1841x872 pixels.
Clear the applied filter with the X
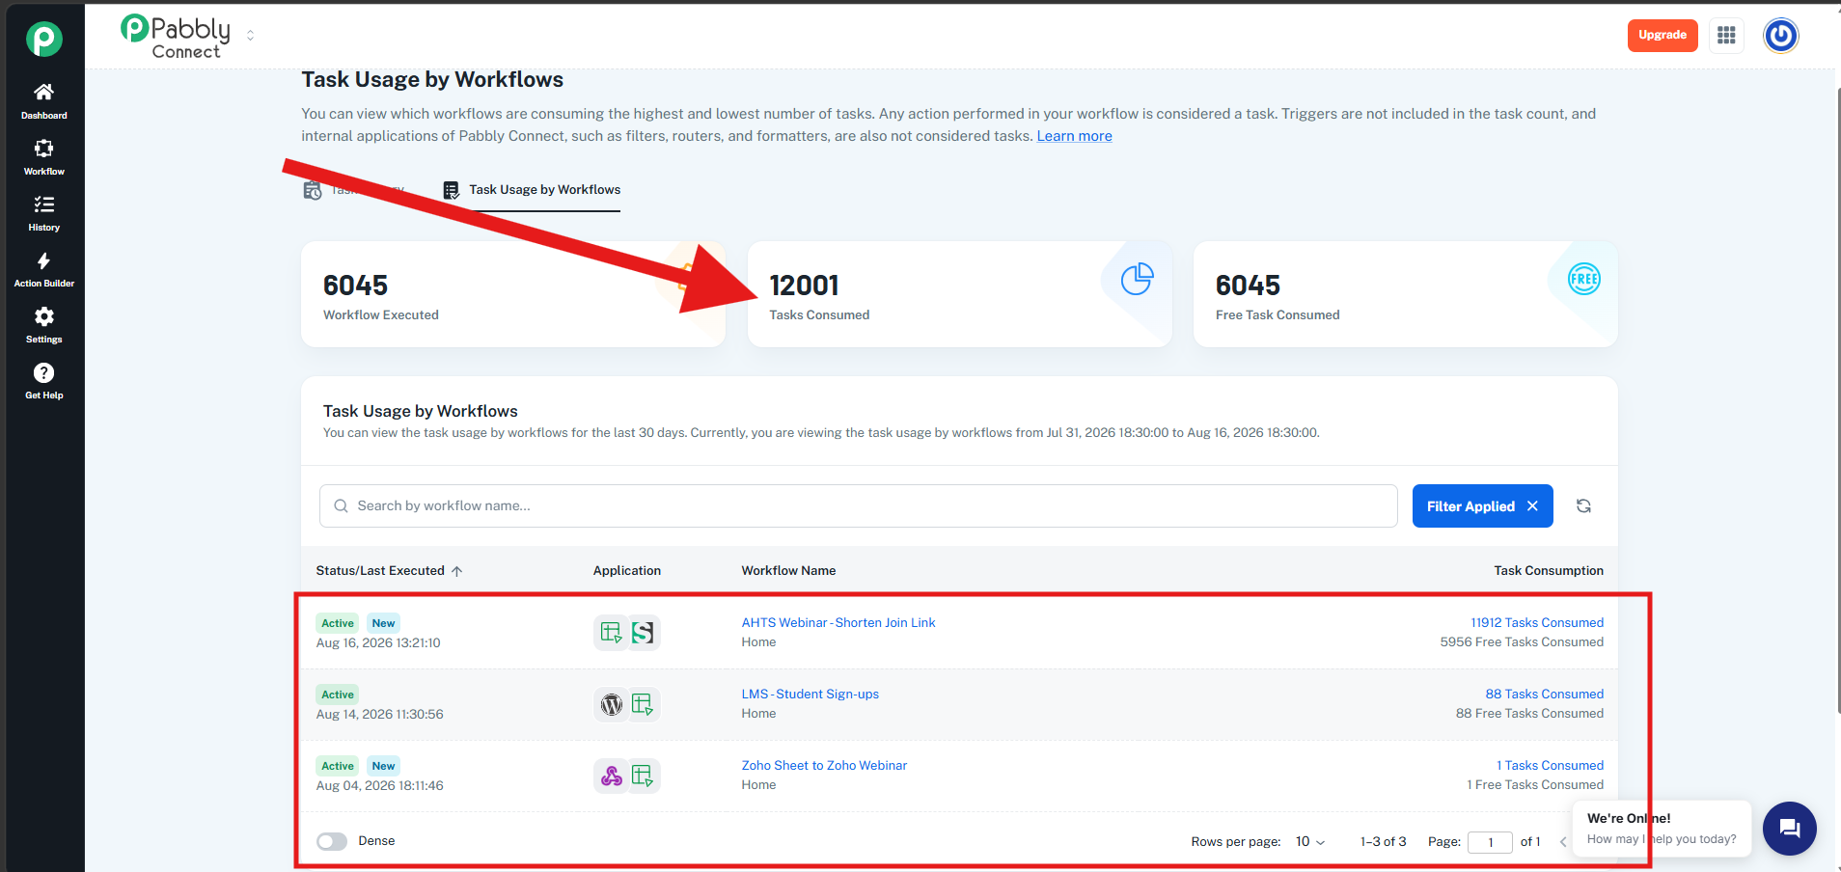(x=1532, y=506)
